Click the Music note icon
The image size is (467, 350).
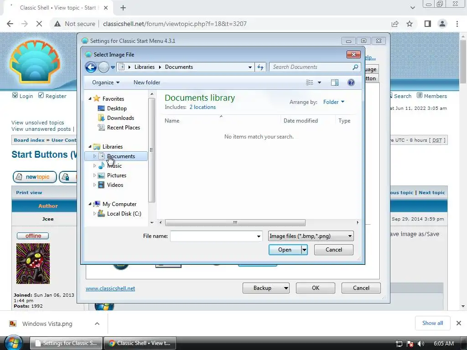point(101,166)
